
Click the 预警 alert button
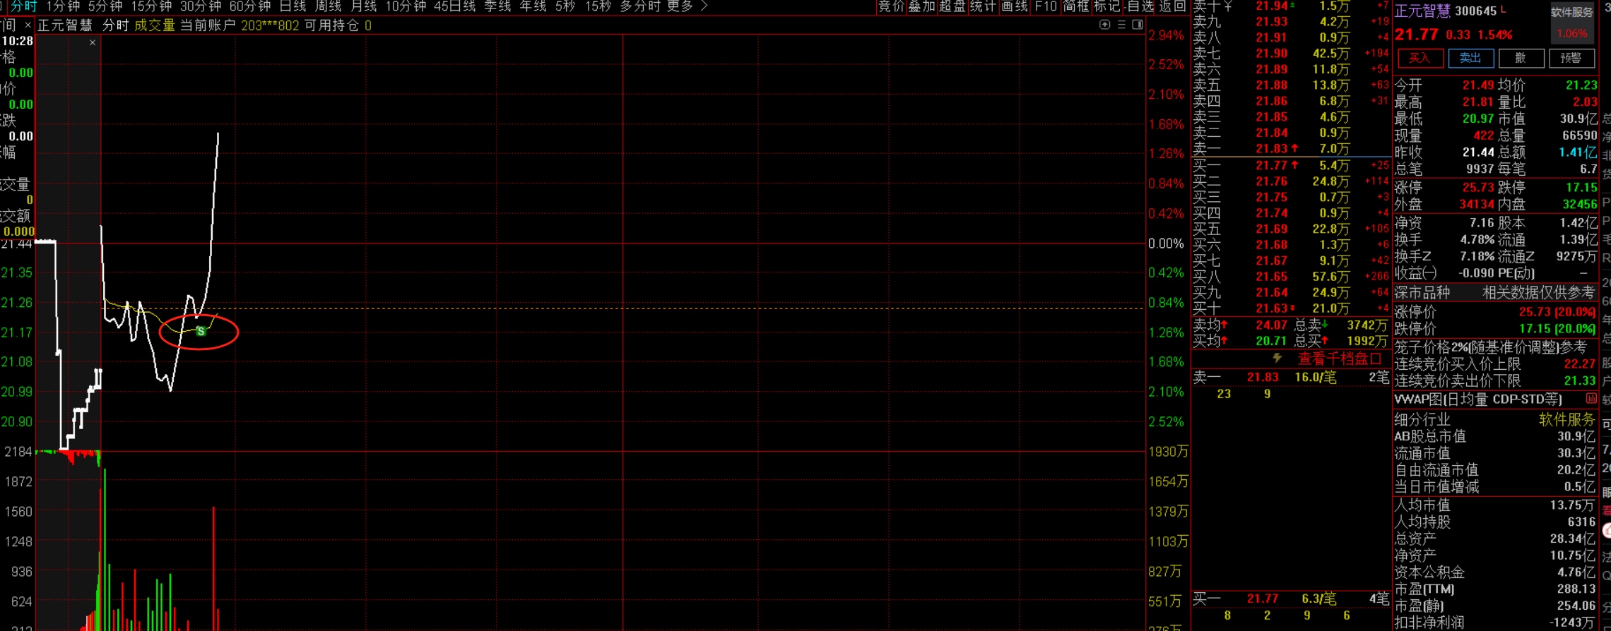[x=1571, y=58]
